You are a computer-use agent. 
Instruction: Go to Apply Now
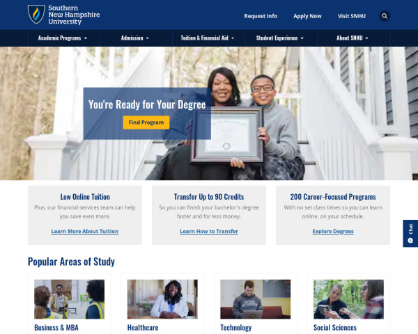coord(307,16)
